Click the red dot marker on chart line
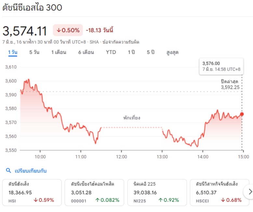Image resolution: width=253 pixels, height=212 pixels. click(x=242, y=114)
